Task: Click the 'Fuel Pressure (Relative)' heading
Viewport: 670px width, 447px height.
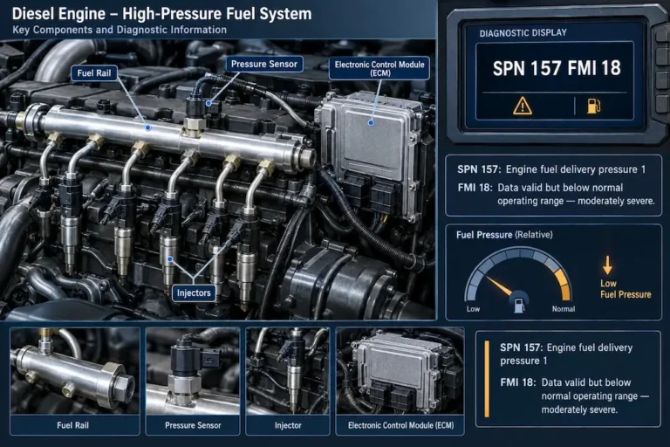Action: (504, 235)
